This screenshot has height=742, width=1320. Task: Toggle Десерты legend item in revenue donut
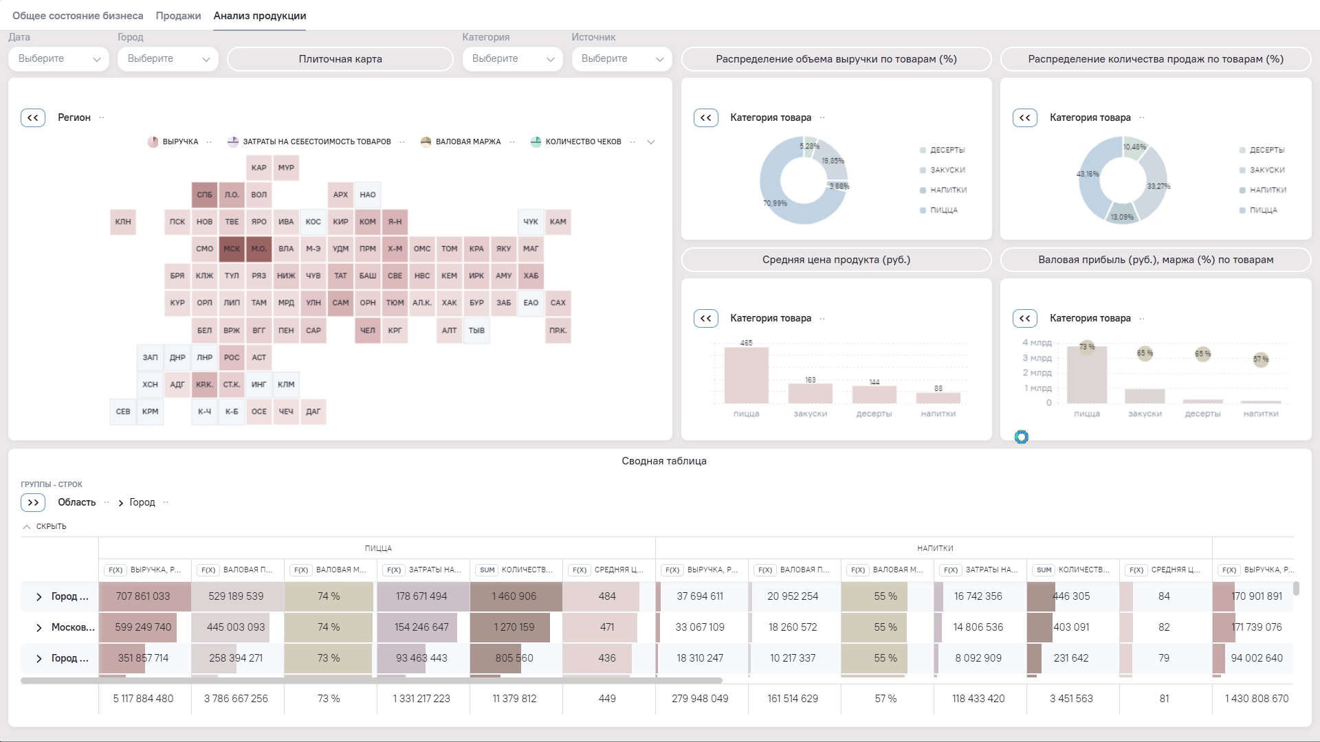click(x=946, y=150)
